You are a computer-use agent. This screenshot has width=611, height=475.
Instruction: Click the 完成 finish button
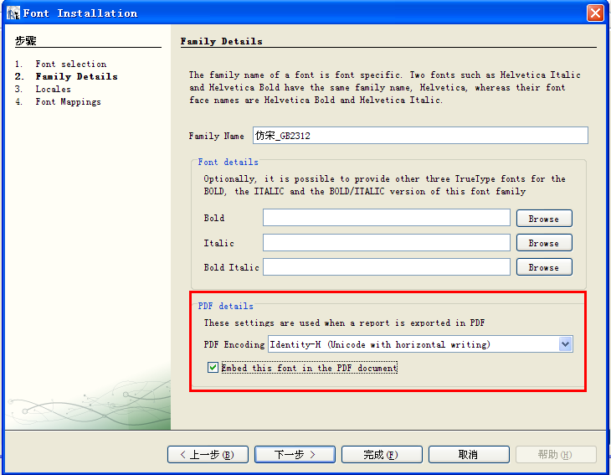(382, 454)
